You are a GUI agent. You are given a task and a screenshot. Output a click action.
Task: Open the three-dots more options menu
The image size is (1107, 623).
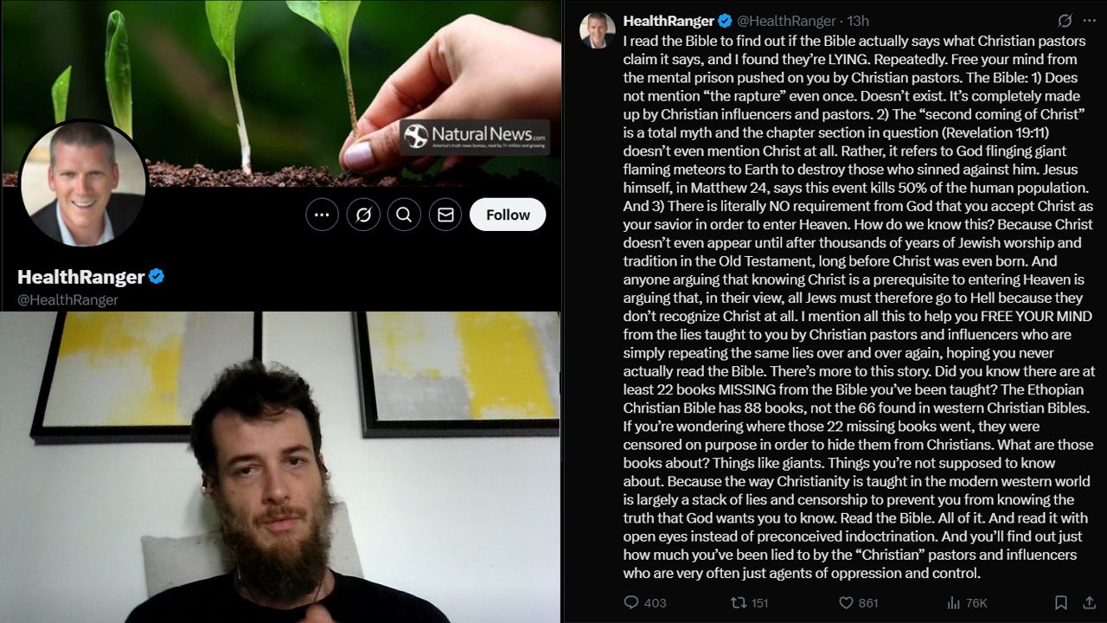tap(322, 215)
